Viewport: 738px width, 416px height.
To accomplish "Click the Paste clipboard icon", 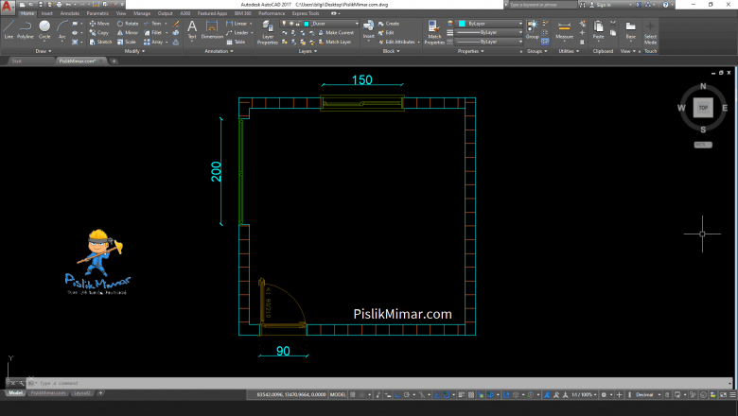I will click(598, 29).
